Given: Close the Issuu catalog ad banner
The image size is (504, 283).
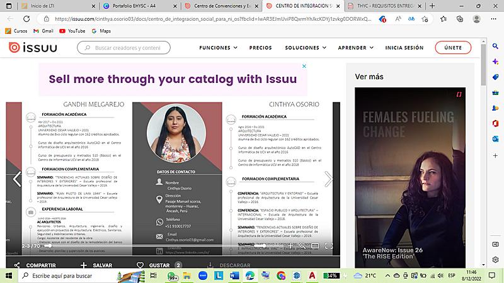Looking at the screenshot, I should pyautogui.click(x=304, y=66).
